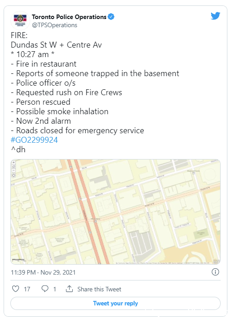Open the tweet info icon

[x=215, y=272]
